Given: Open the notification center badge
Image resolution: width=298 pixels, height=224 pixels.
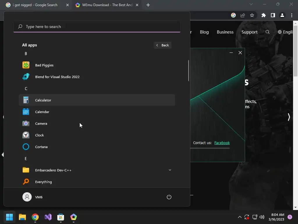Looking at the screenshot, I should [290, 217].
